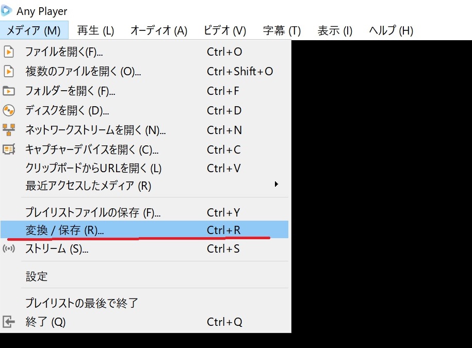
Task: Click the icon beside 複数のファイルを開く (O)
Action: point(9,71)
